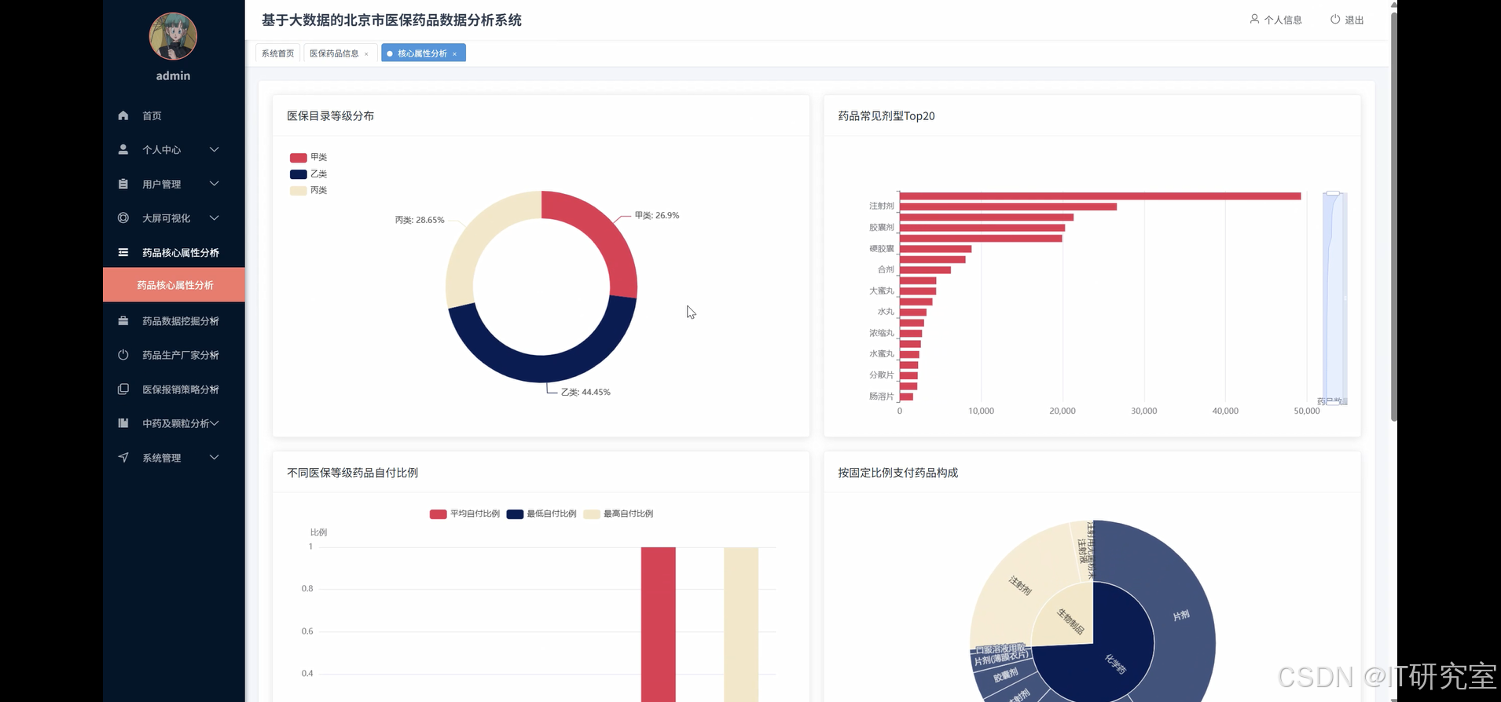1501x702 pixels.
Task: Expand the 用户管理 menu chevron
Action: [x=214, y=184]
